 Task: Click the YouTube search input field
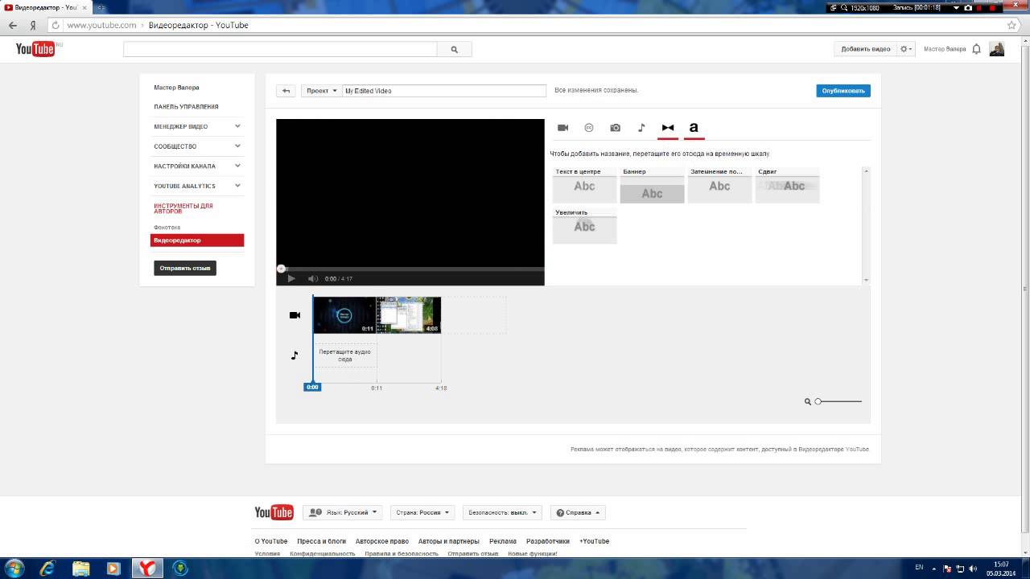point(280,49)
